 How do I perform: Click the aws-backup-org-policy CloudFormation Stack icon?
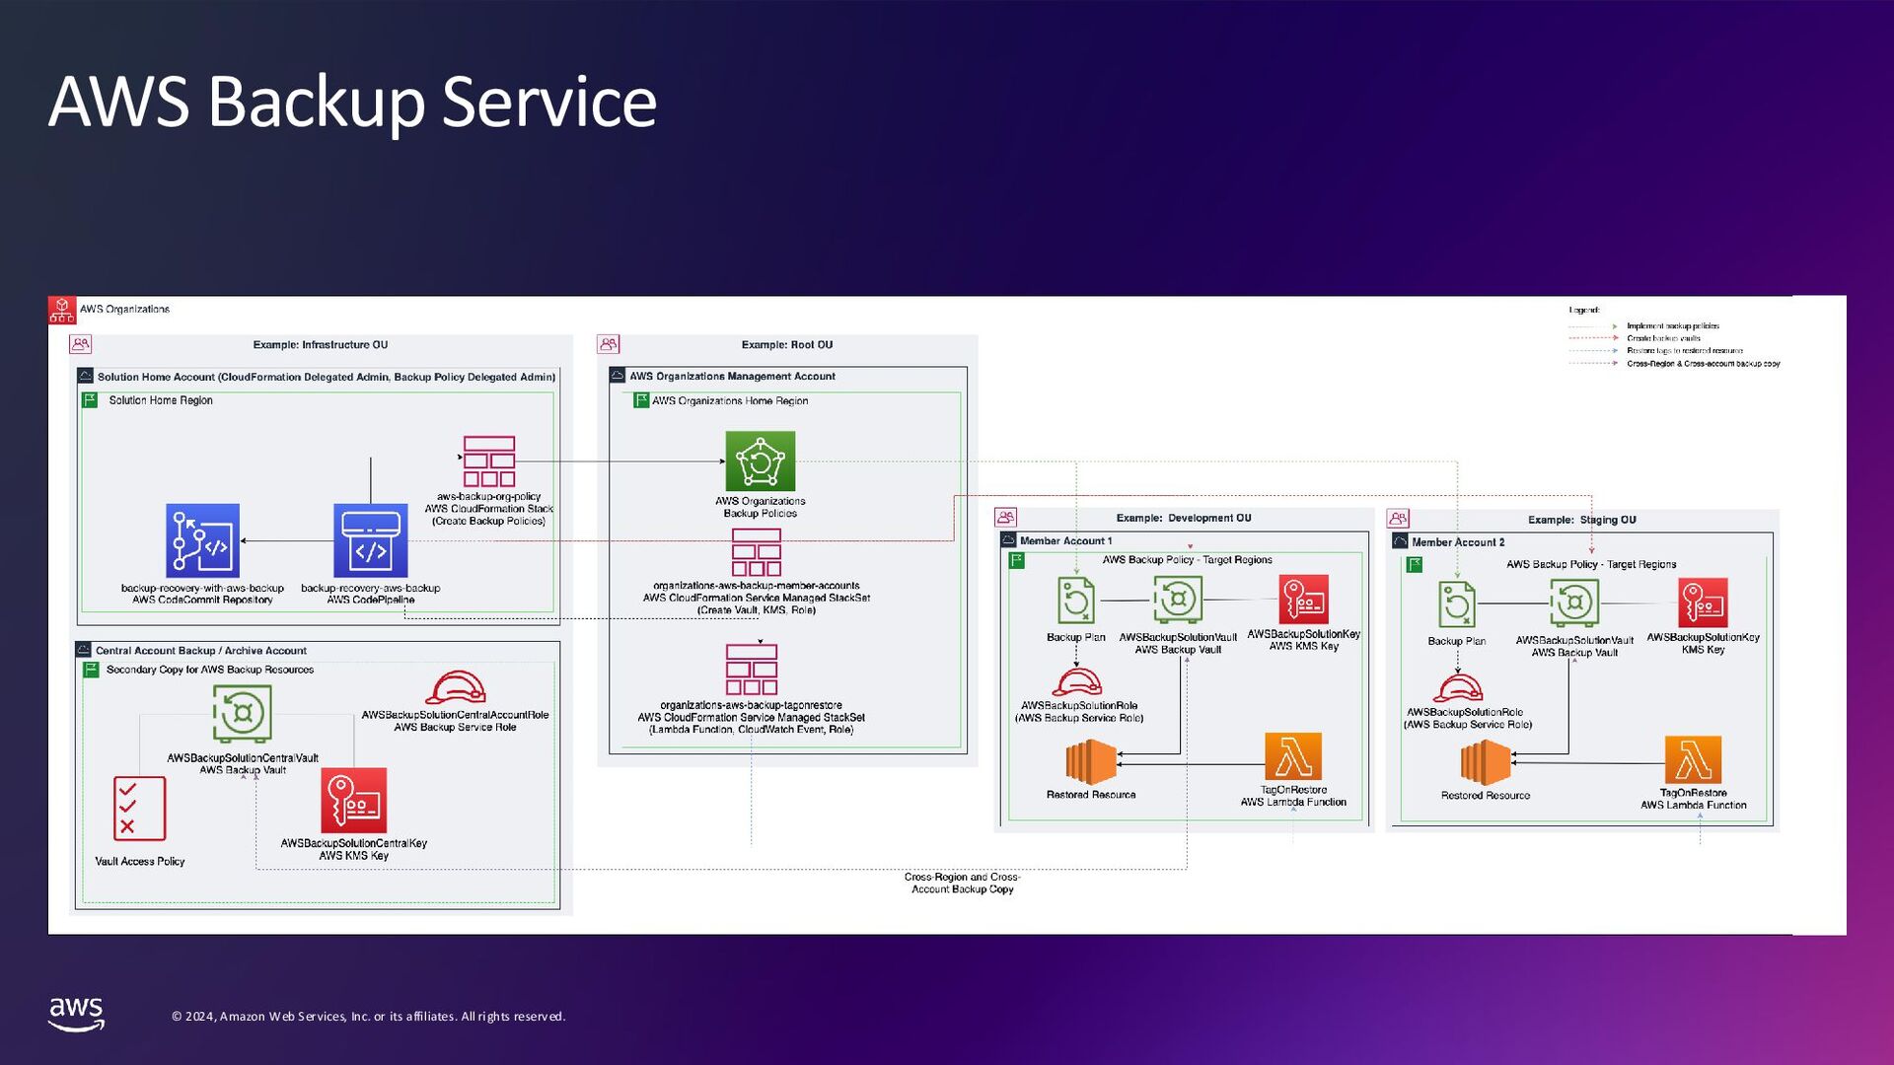click(x=489, y=461)
